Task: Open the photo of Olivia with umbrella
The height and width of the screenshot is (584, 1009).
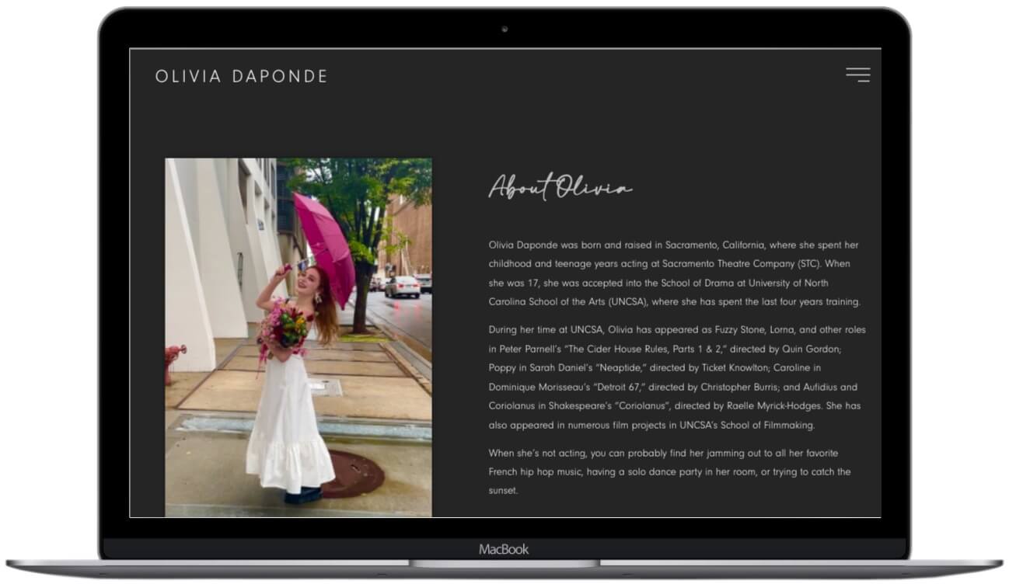Action: pyautogui.click(x=299, y=338)
